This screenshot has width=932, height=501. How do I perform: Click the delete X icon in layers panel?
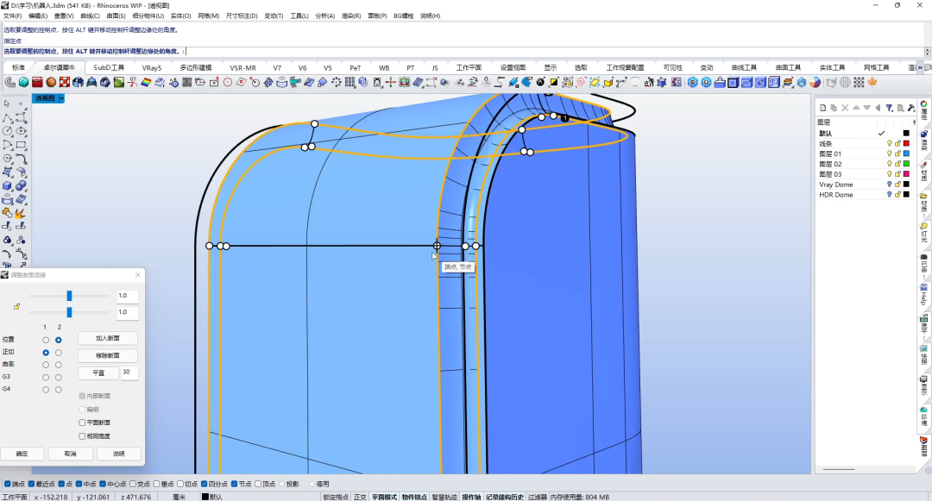[845, 108]
